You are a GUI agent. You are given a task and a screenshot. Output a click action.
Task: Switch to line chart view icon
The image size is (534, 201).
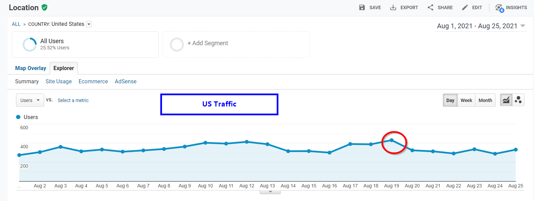[506, 100]
